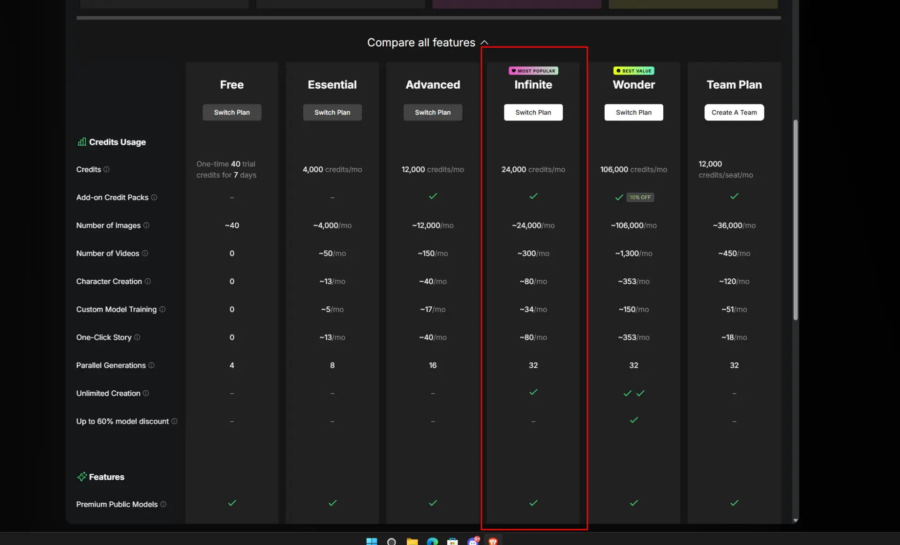Click the 'Number of Videos' row label
The image size is (900, 545).
[107, 253]
